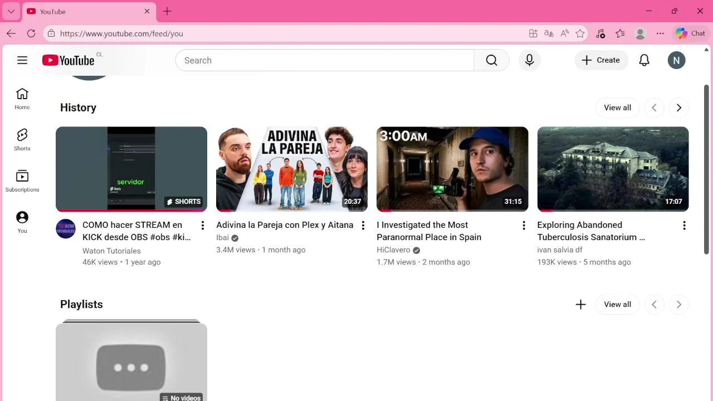Open 'Adivina la Pareja con Plex y Aitana' title
The height and width of the screenshot is (401, 713).
tap(285, 225)
